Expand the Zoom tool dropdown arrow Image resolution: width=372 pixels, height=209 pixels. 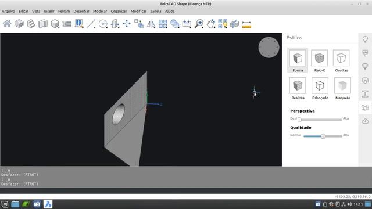[203, 27]
